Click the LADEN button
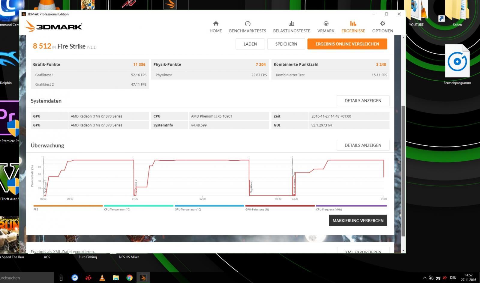 [x=250, y=44]
